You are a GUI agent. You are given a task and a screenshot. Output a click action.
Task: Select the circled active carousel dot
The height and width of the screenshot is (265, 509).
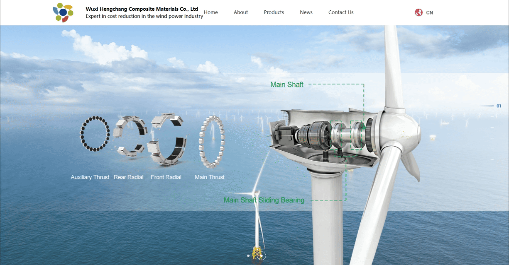261,256
